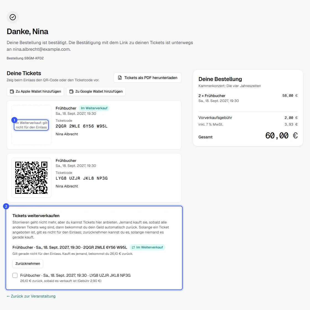Click ticket code 2QGR 2MLE 6Y56 W95L on its card
310x310 pixels.
pos(81,126)
